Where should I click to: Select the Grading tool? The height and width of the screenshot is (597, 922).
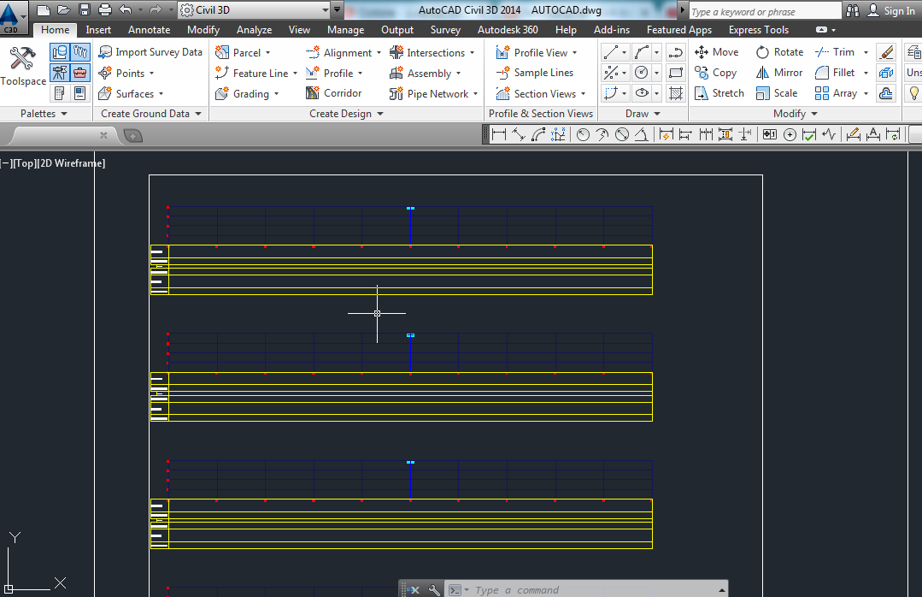[249, 93]
